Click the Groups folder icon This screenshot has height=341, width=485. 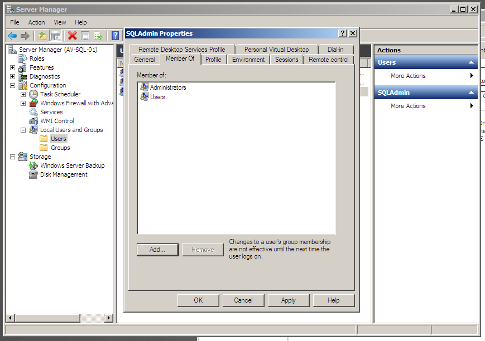pyautogui.click(x=44, y=148)
